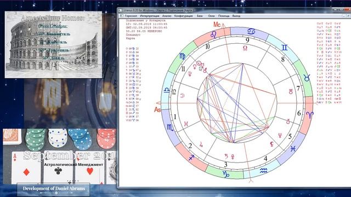The width and height of the screenshot is (351, 197).
Task: Click the GMT: 02.09.2019 time line
Action: [146, 27]
